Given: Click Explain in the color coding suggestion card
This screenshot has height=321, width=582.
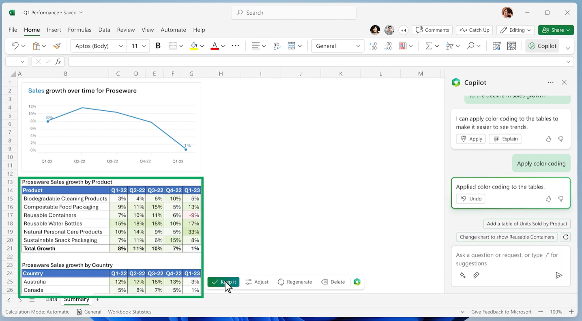Looking at the screenshot, I should [x=505, y=139].
